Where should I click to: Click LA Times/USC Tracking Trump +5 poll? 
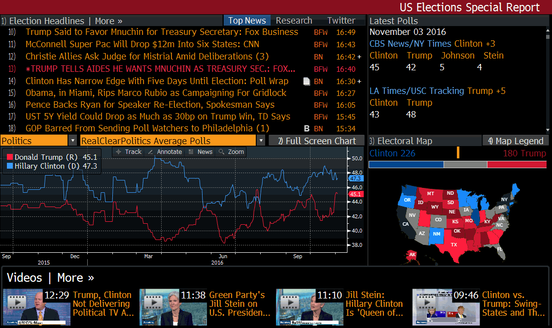tap(438, 91)
